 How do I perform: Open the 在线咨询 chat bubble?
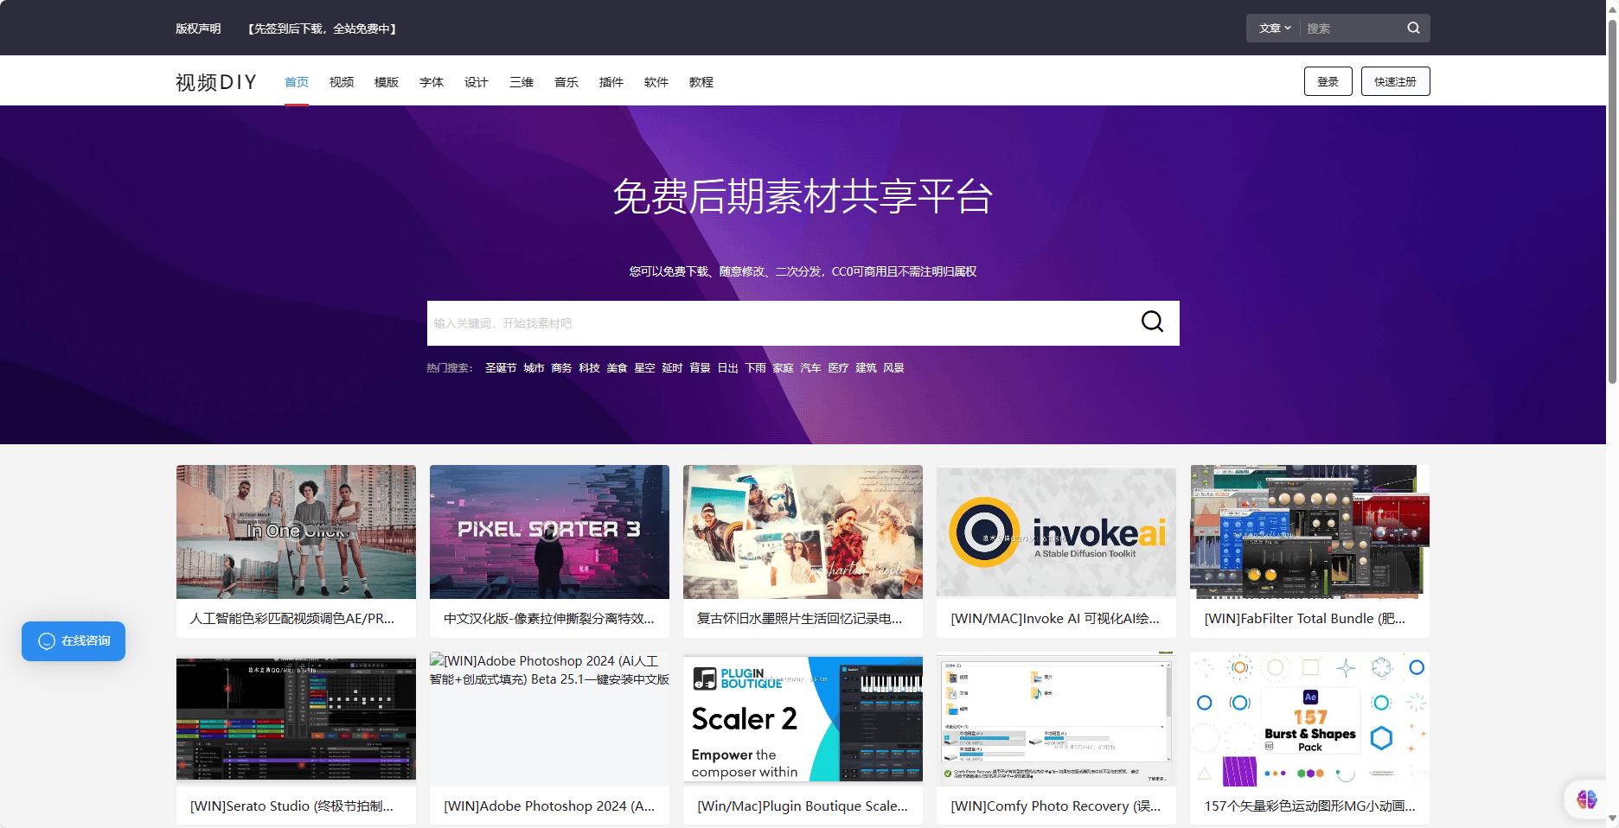tap(74, 641)
